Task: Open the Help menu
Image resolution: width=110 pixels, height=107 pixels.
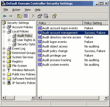Action: (38, 10)
